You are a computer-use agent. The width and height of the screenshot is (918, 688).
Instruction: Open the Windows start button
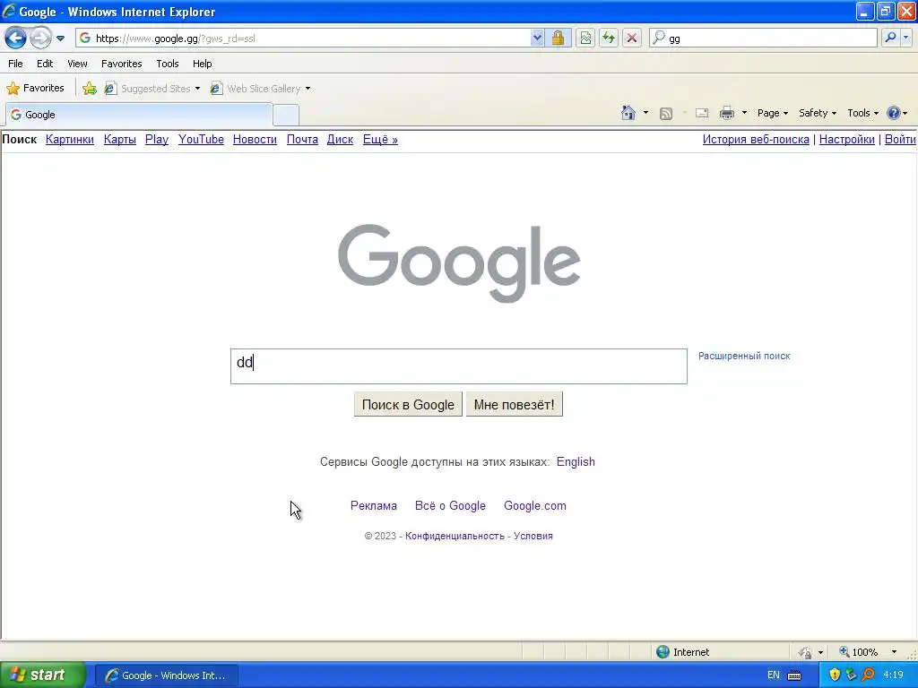pos(42,675)
